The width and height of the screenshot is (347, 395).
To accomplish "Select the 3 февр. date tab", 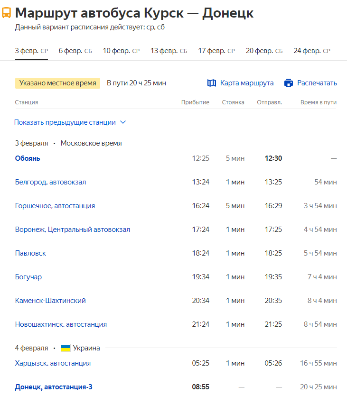I will point(31,51).
